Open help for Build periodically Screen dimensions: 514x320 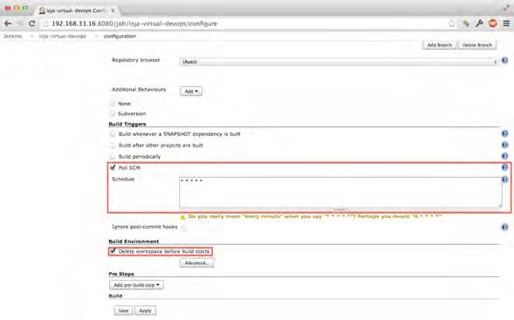tap(504, 156)
